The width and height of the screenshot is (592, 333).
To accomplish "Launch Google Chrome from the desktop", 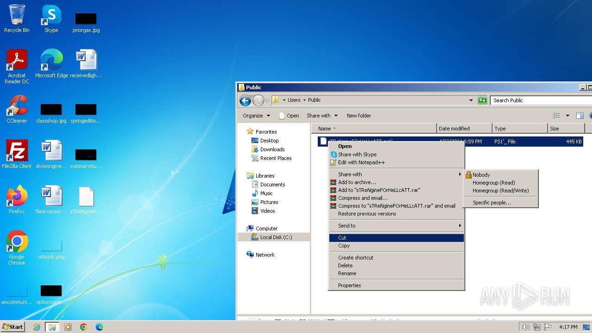I will 17,248.
